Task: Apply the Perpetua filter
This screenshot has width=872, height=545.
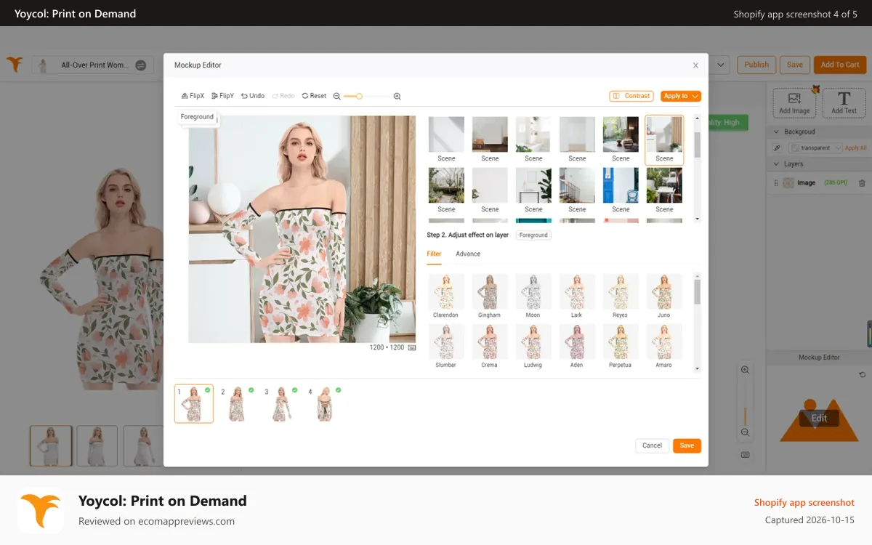Action: click(x=620, y=346)
